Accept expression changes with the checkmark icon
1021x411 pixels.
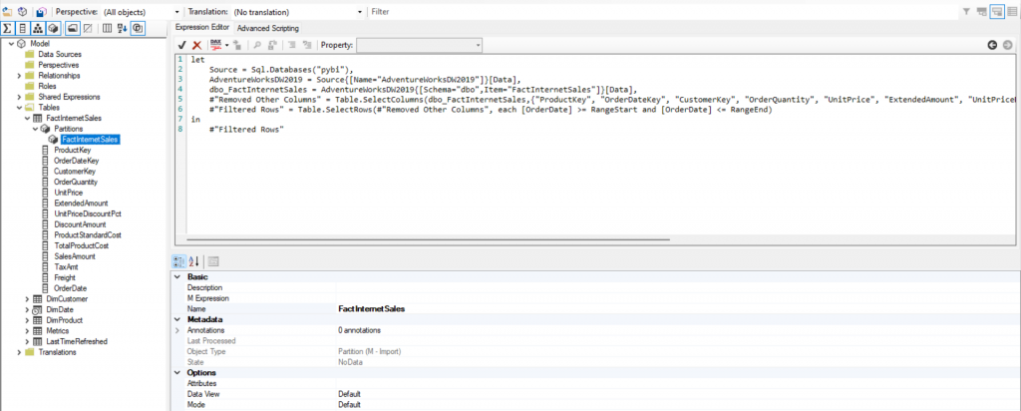[x=182, y=45]
